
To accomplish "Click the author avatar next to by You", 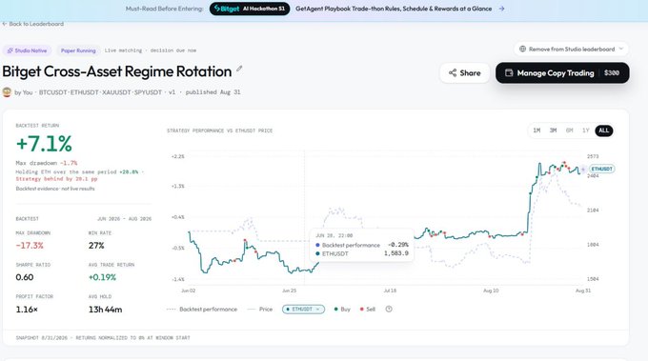I will tap(7, 92).
